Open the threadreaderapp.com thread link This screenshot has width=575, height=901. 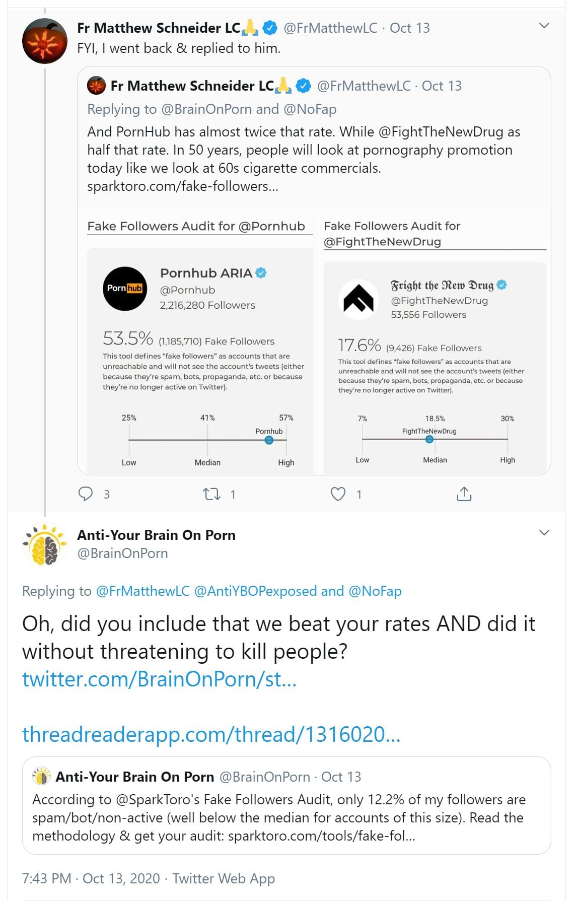click(211, 735)
